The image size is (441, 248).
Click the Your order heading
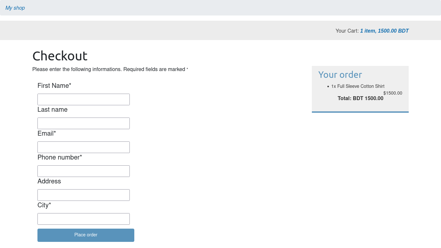click(x=340, y=75)
